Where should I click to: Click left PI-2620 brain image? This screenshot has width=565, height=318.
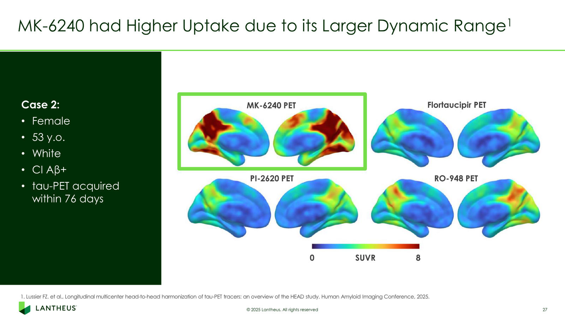pyautogui.click(x=229, y=208)
